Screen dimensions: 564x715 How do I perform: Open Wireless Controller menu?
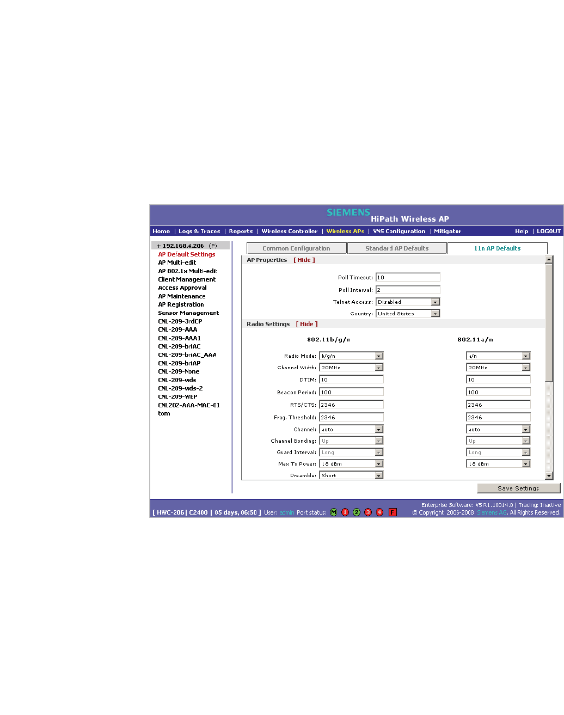pos(290,231)
